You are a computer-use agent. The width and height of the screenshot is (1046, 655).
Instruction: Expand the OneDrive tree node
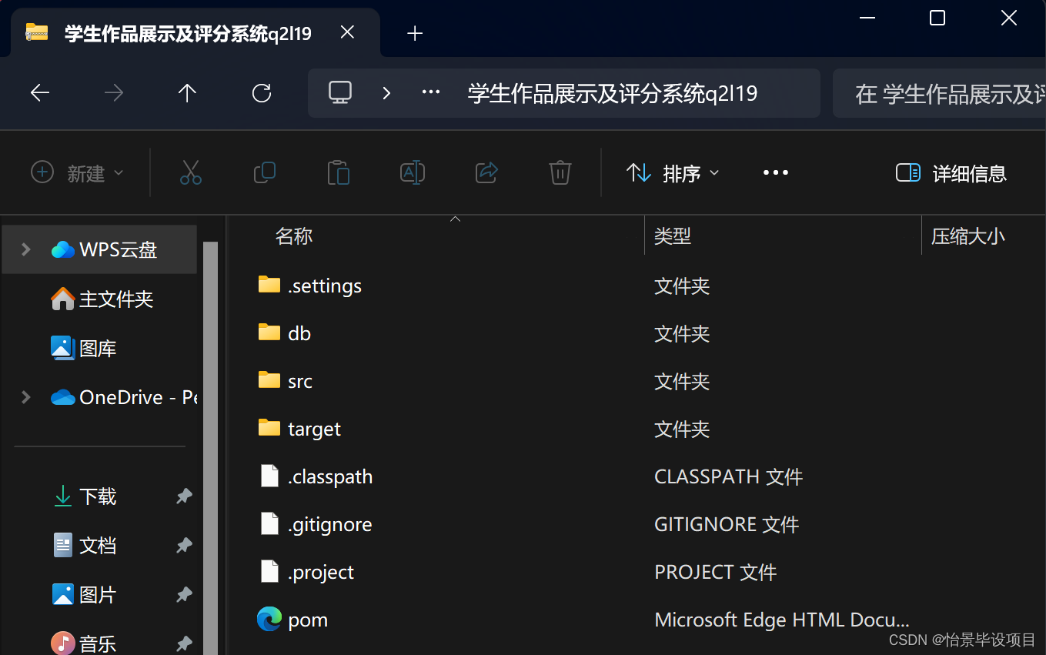25,397
